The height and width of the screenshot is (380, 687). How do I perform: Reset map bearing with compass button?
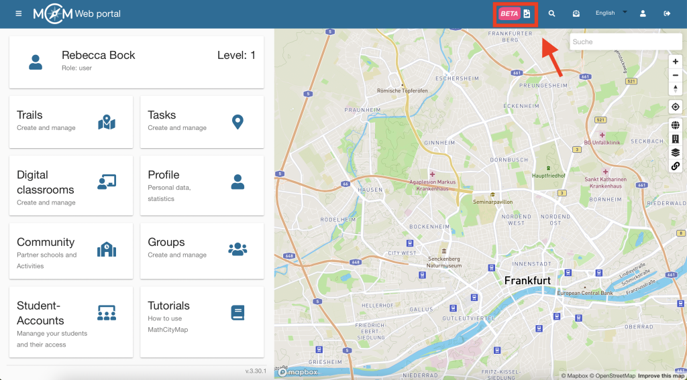point(675,88)
